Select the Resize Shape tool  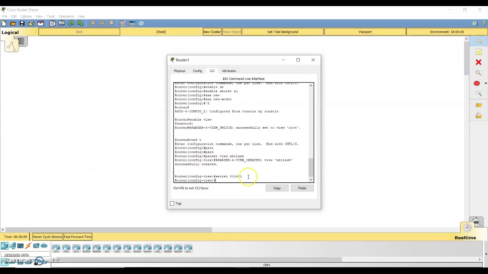click(478, 94)
